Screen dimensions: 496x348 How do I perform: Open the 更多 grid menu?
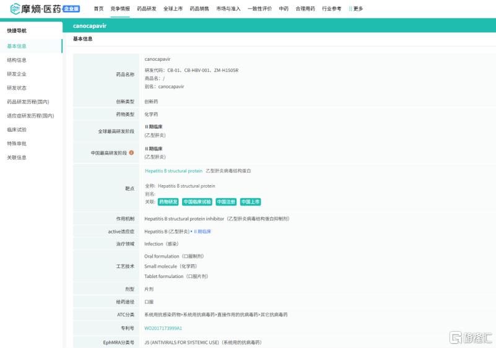pos(355,9)
